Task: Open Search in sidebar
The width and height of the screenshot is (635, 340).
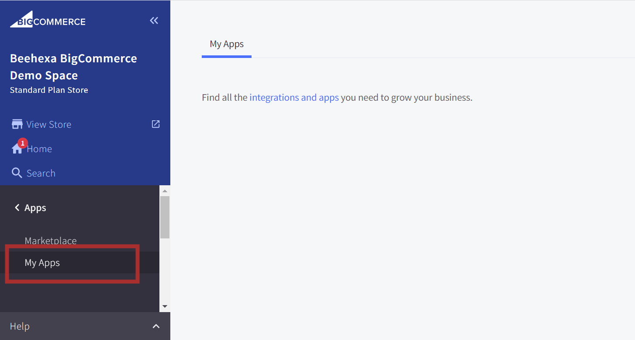Action: [x=41, y=173]
